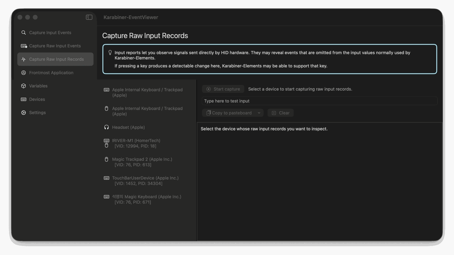Image resolution: width=454 pixels, height=255 pixels.
Task: Click the keyboard icon beside Capture Raw Input Events
Action: 24,46
